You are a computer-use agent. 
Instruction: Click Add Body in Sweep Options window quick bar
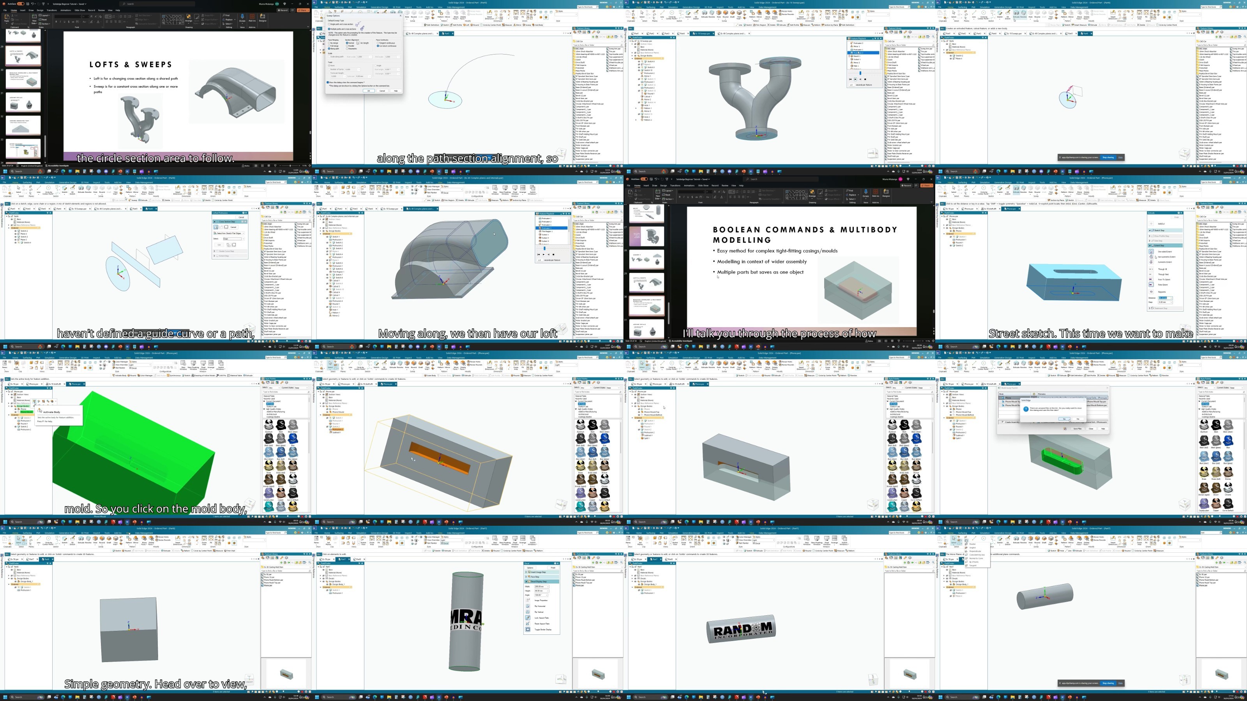(538, 25)
